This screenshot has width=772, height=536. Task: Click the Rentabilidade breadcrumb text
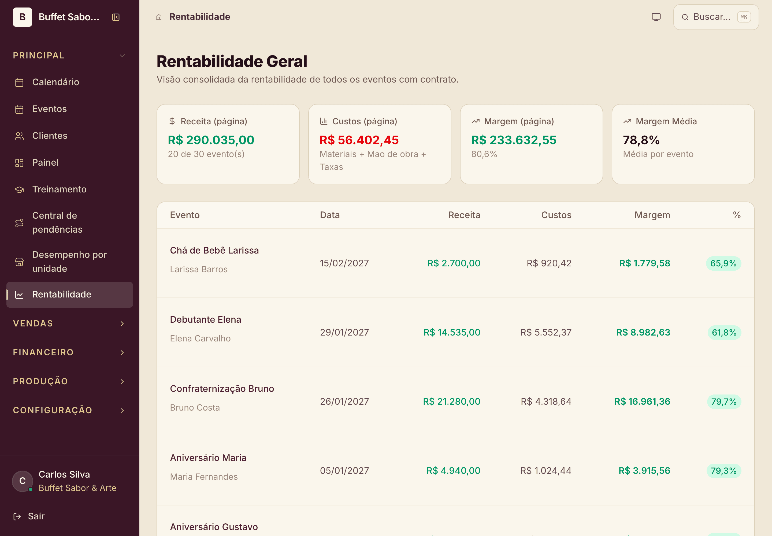coord(199,17)
